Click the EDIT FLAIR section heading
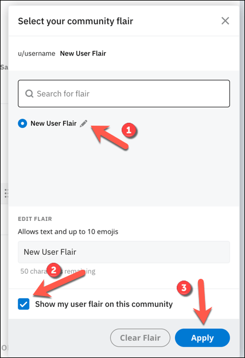Screen dimensions: 245x358 coord(35,219)
